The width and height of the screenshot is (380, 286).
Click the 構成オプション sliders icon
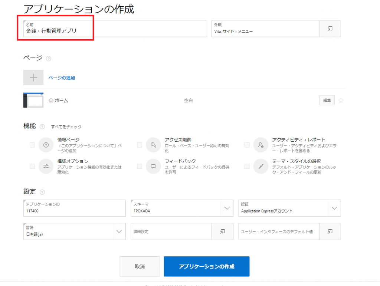46,166
